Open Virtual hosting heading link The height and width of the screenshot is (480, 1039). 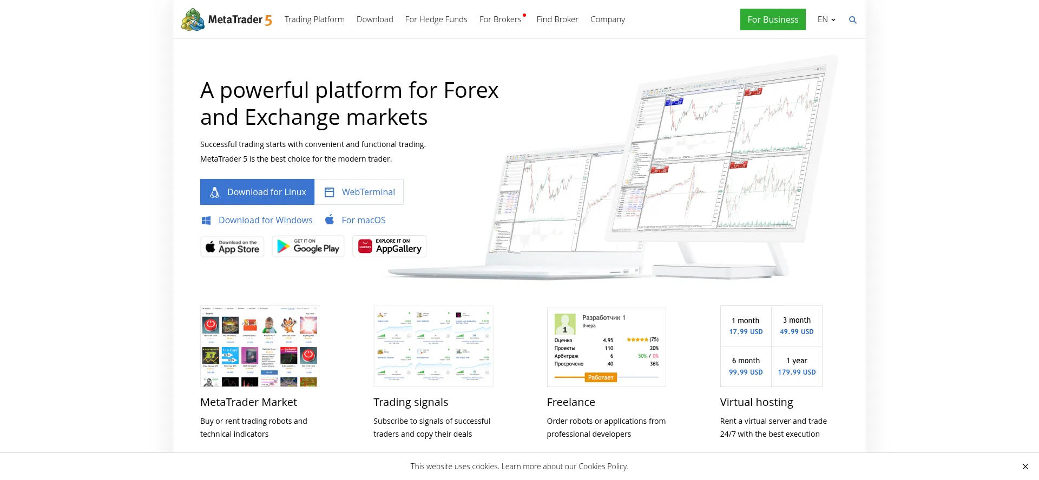point(757,402)
